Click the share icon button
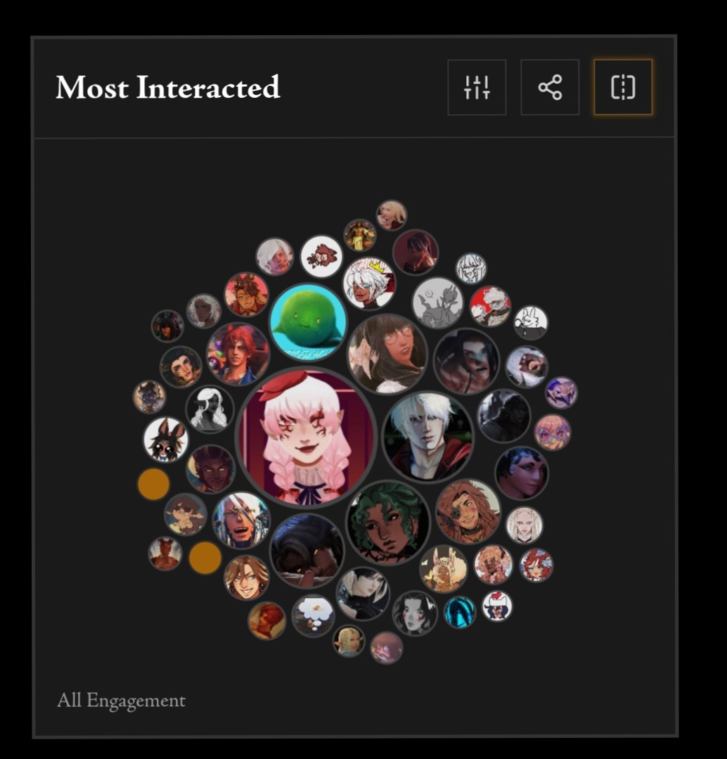Screen dimensions: 727x759 click(x=550, y=88)
